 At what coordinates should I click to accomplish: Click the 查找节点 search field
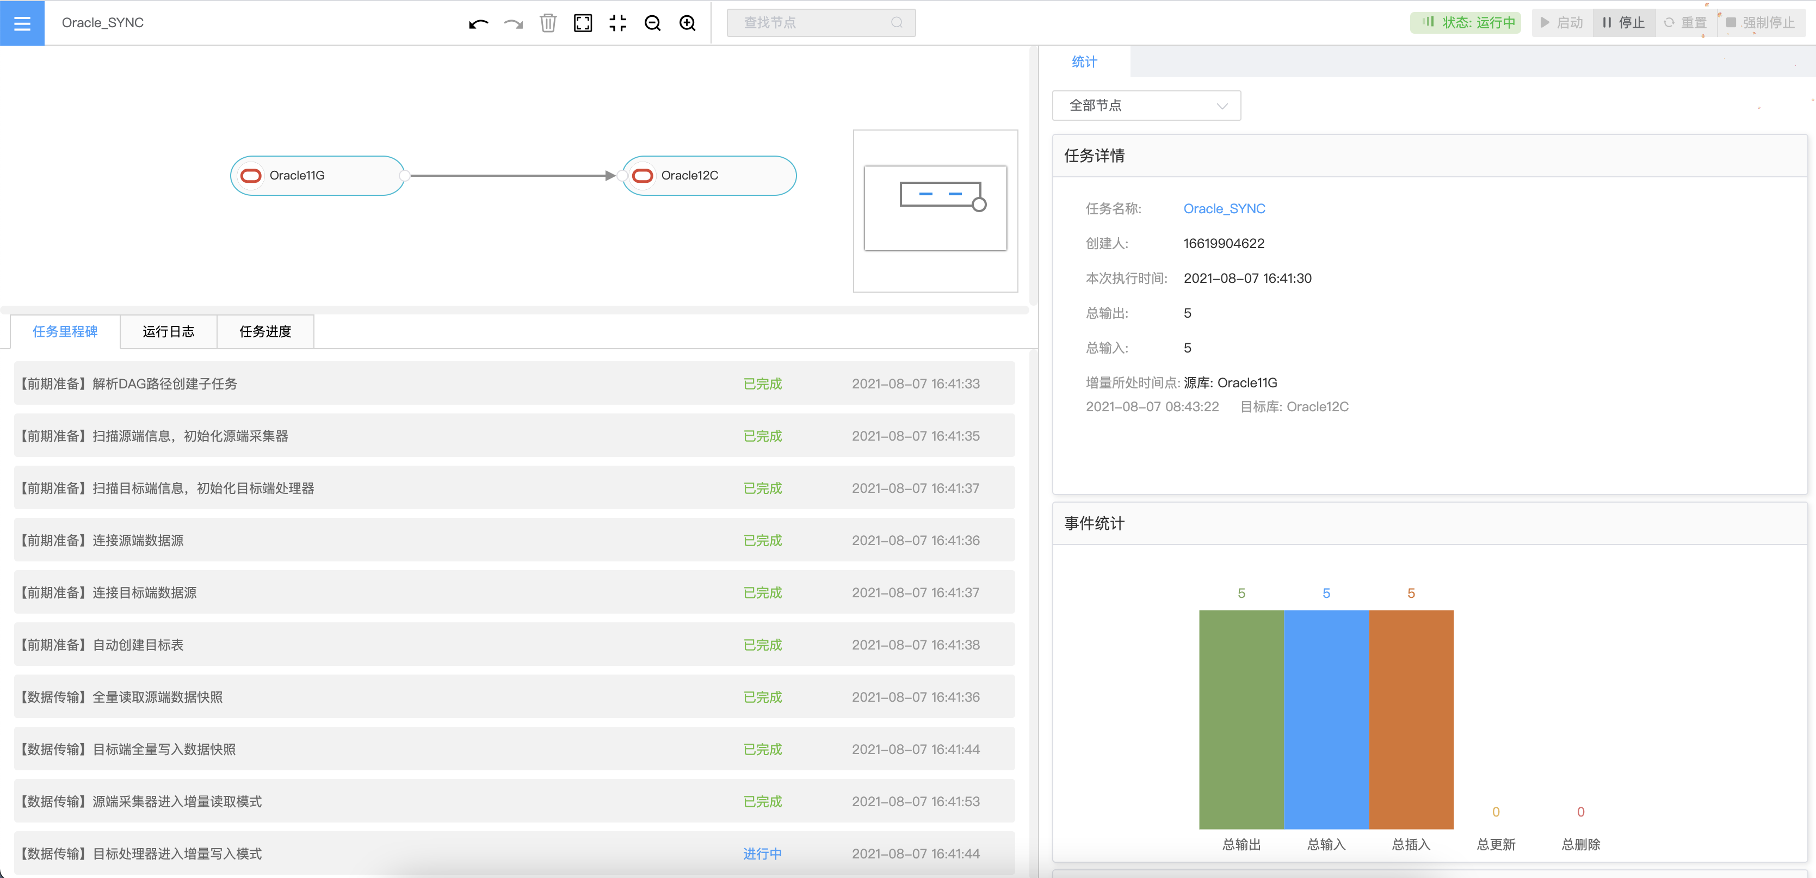point(811,22)
